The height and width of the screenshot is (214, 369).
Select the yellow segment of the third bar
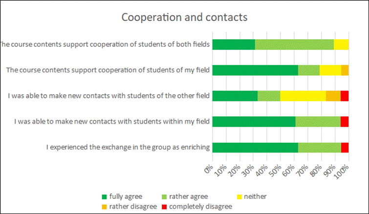pyautogui.click(x=303, y=96)
